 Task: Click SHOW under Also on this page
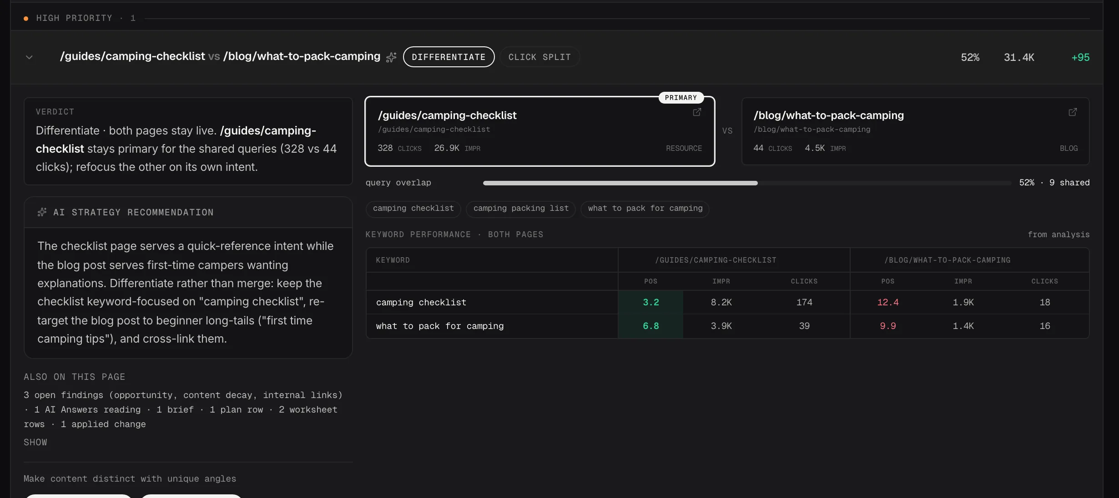(x=35, y=442)
